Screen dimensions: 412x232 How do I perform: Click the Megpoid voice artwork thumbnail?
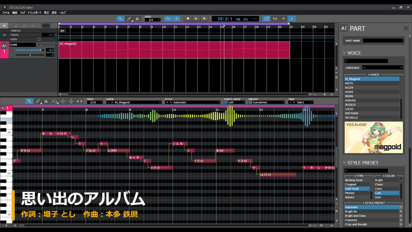[374, 137]
